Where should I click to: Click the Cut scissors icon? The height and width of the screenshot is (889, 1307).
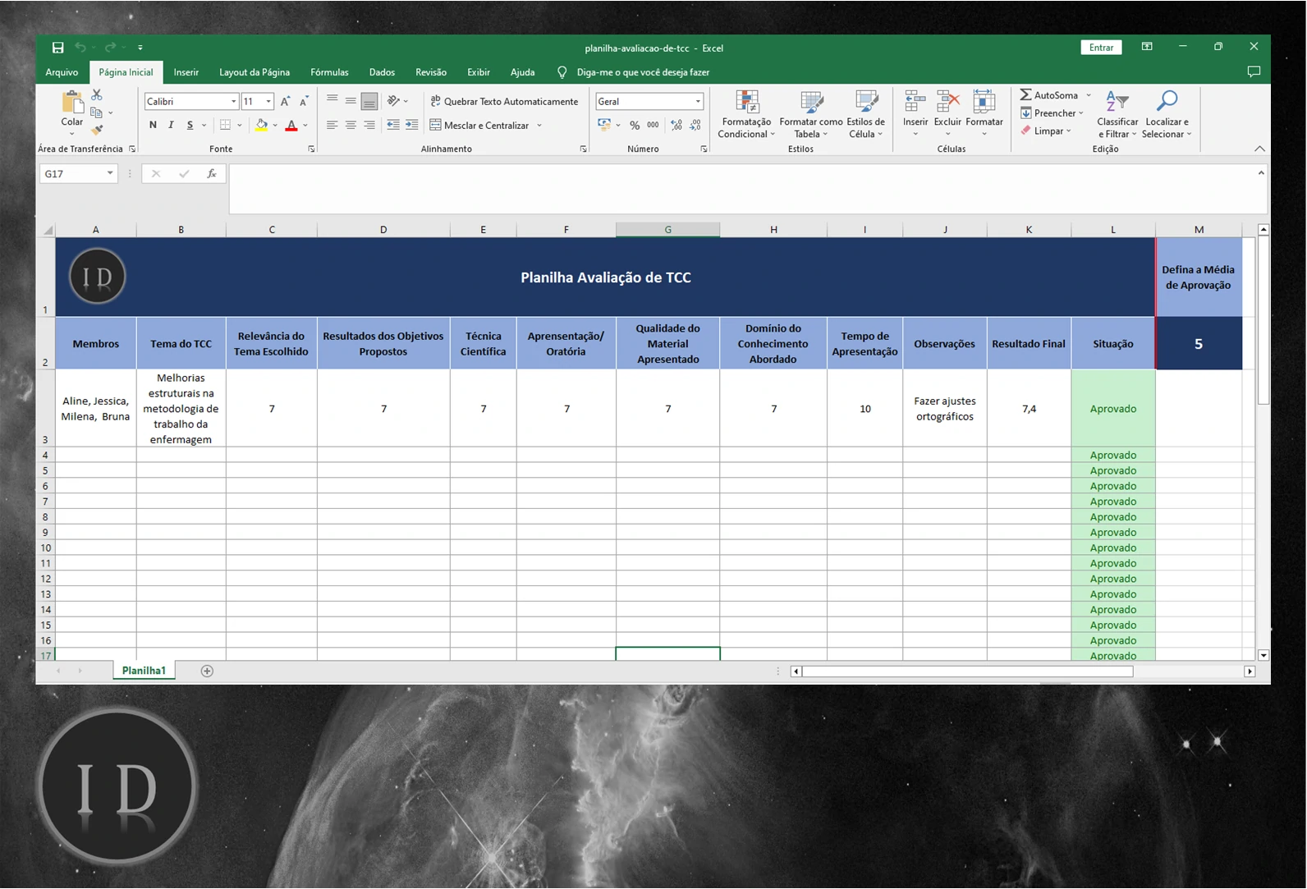tap(97, 95)
